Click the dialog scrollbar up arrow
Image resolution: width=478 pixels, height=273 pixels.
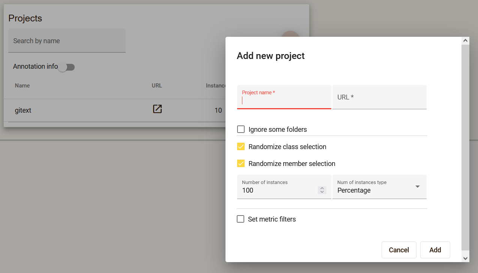click(466, 41)
